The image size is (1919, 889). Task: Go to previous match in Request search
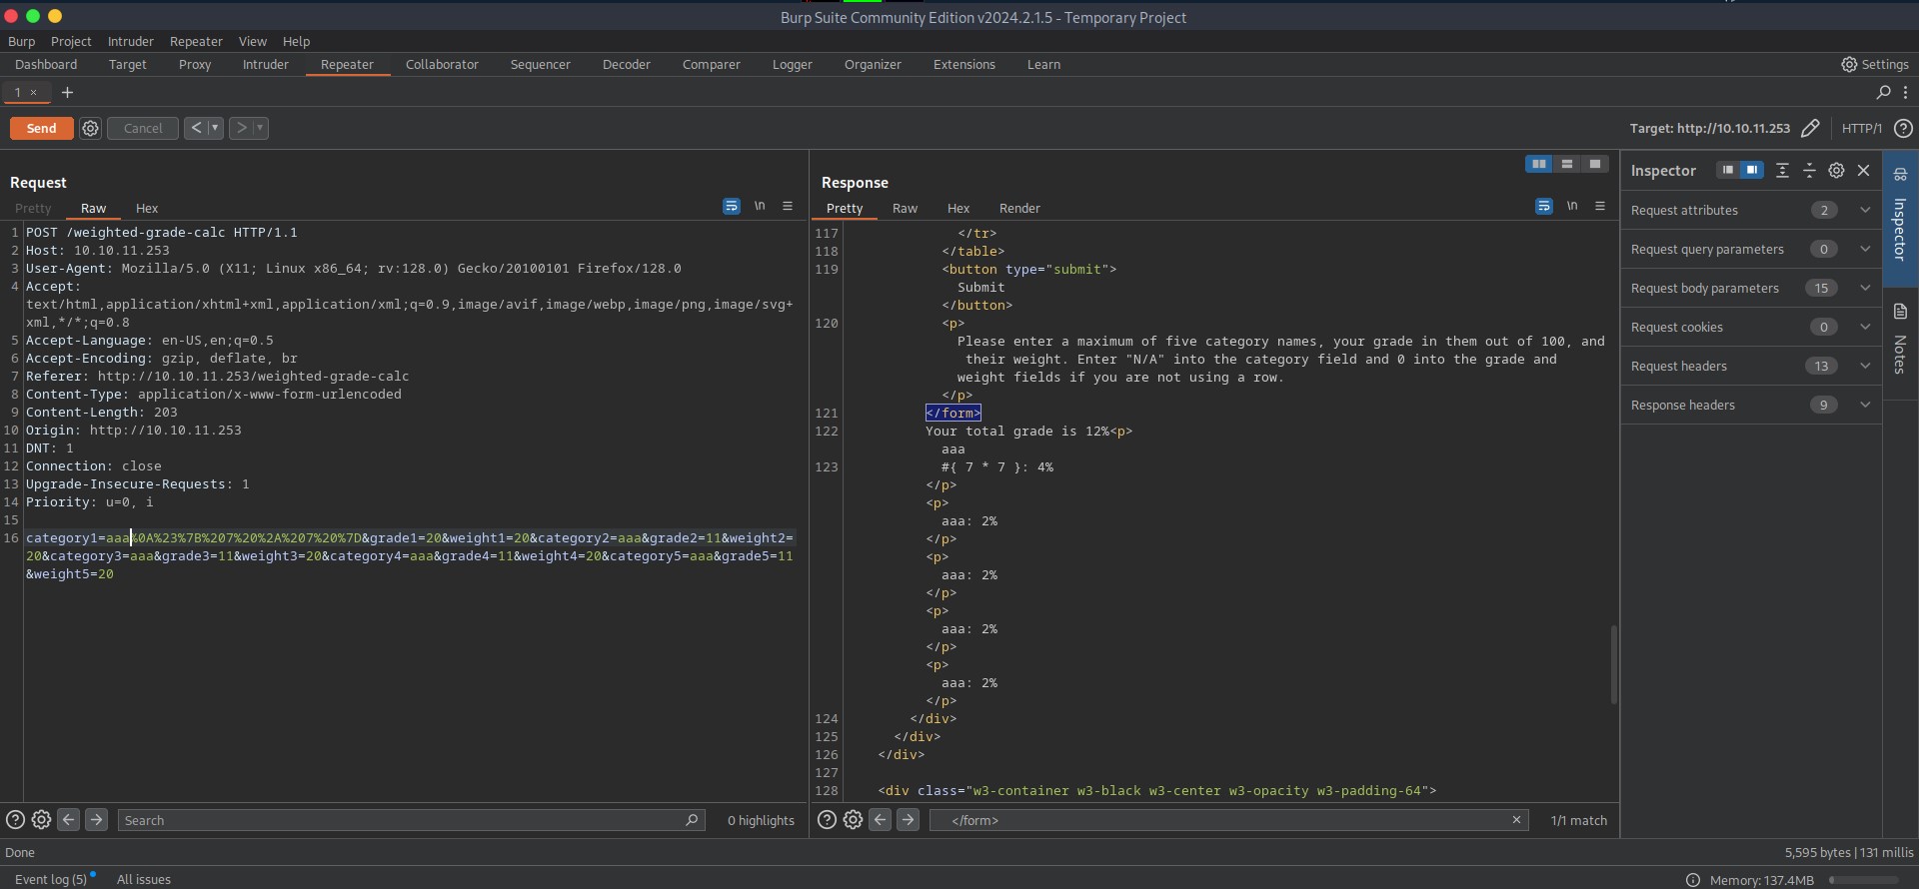pos(69,820)
